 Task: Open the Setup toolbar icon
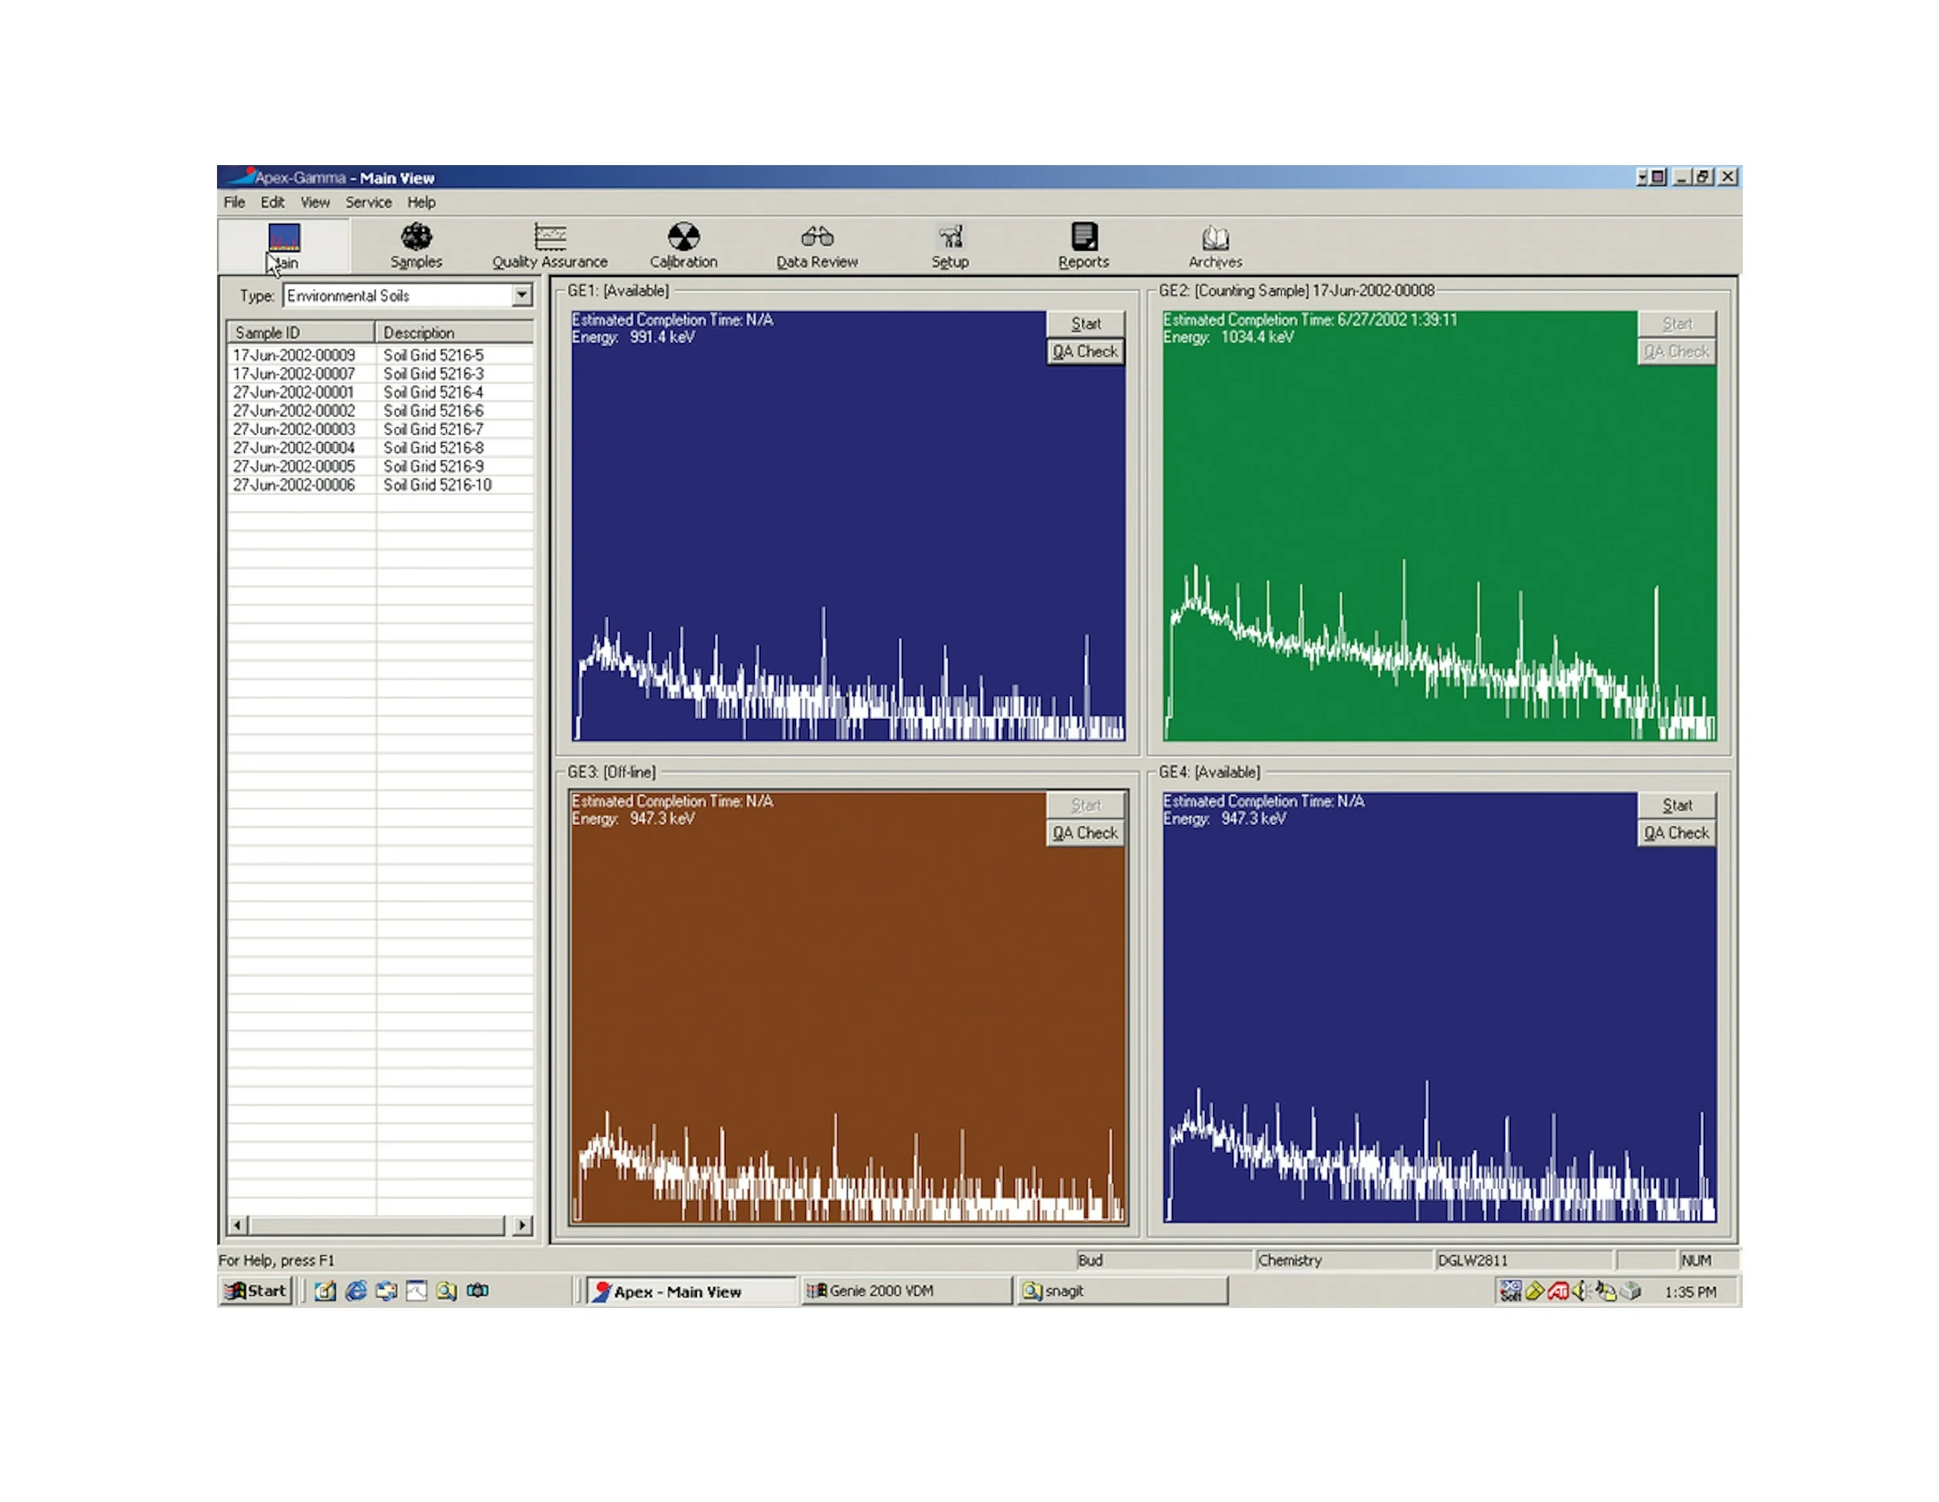coord(950,245)
